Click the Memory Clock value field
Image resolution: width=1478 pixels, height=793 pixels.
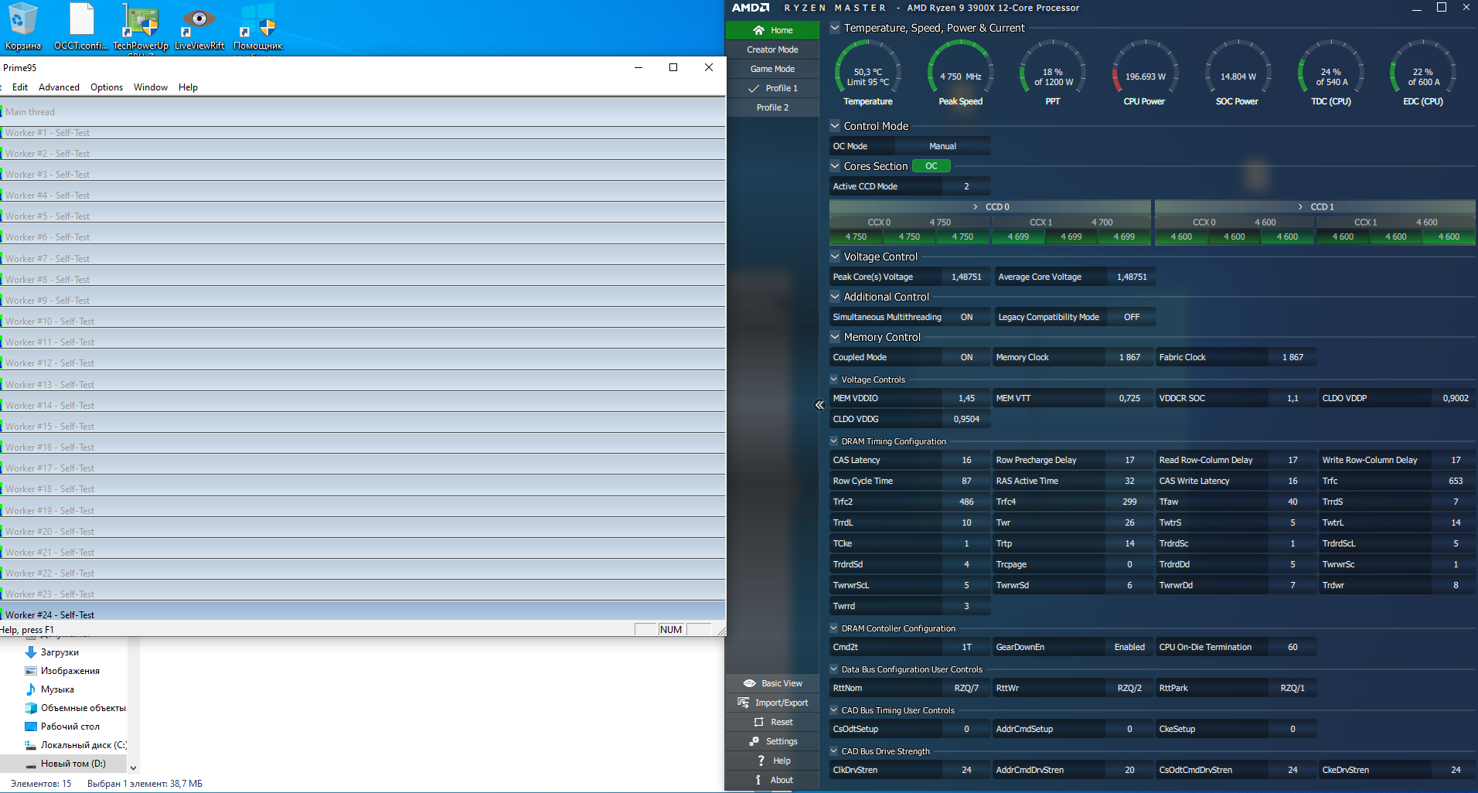pos(1129,357)
